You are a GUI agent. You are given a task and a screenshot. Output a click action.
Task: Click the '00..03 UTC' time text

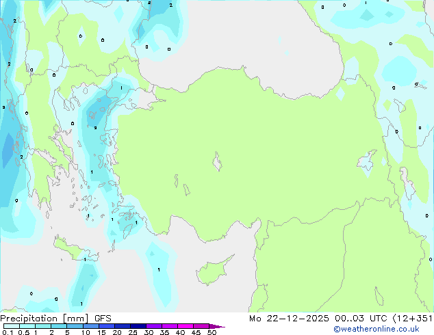361,319
